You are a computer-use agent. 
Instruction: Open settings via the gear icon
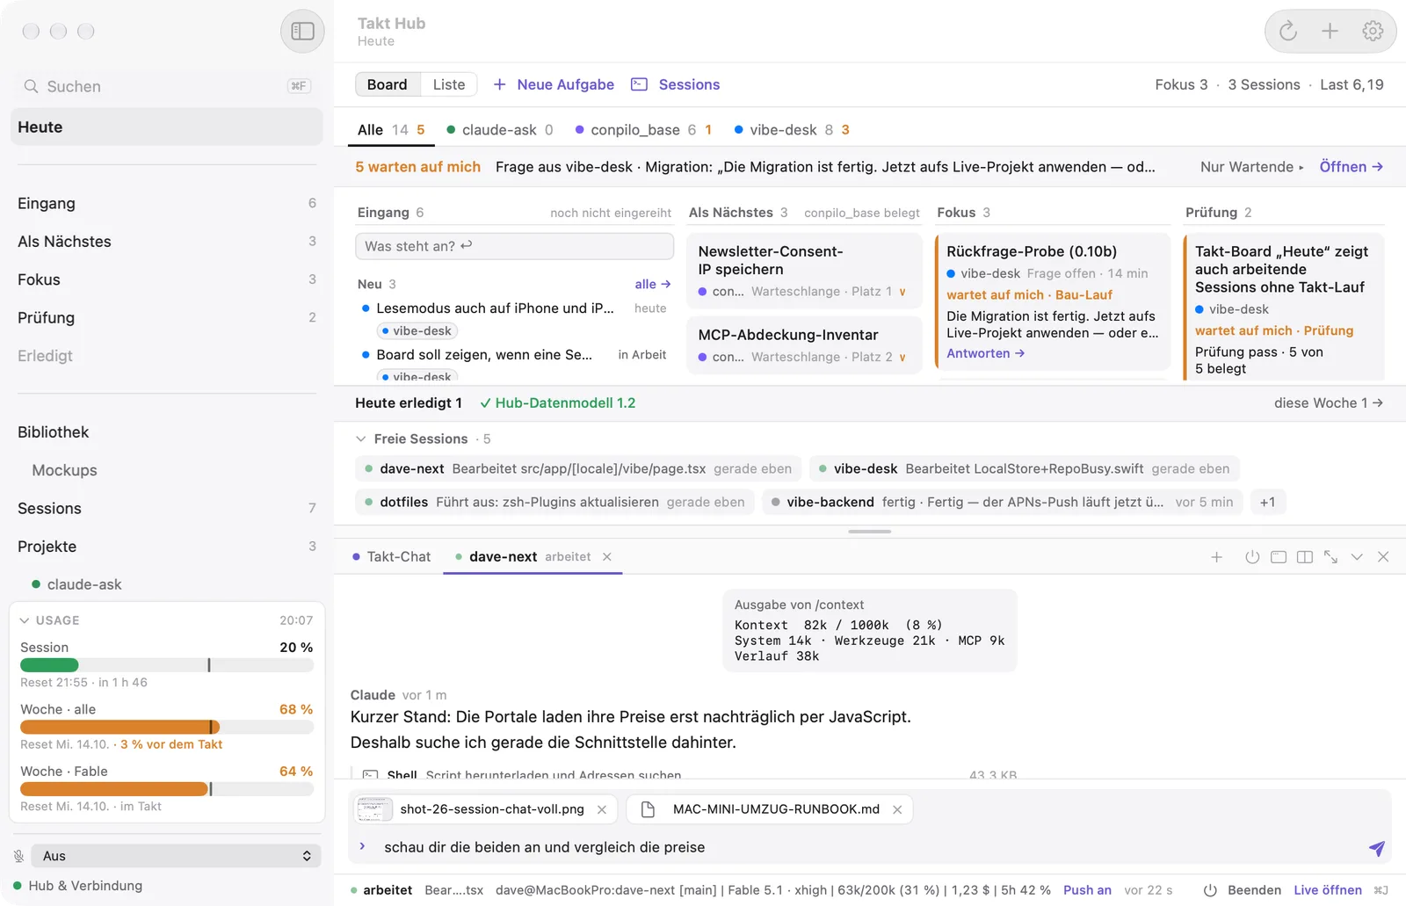(1373, 32)
